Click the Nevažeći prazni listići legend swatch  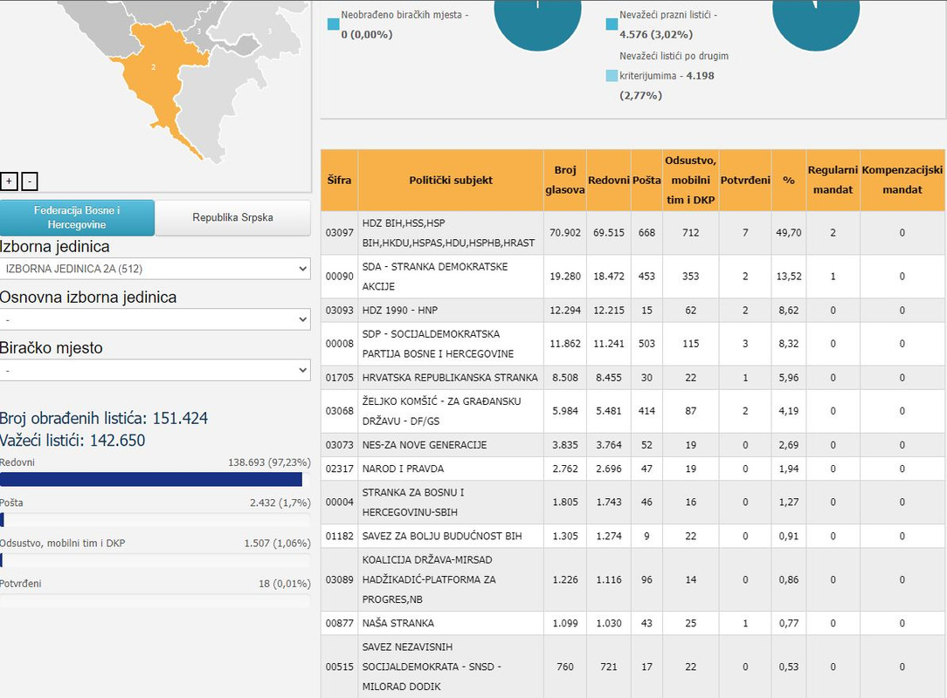tap(612, 24)
